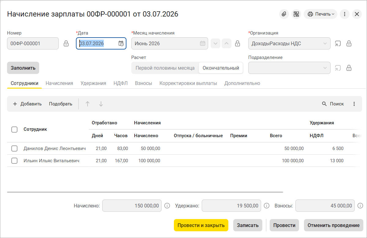
Task: Open the calendar picker in the Дата field
Action: click(x=121, y=43)
